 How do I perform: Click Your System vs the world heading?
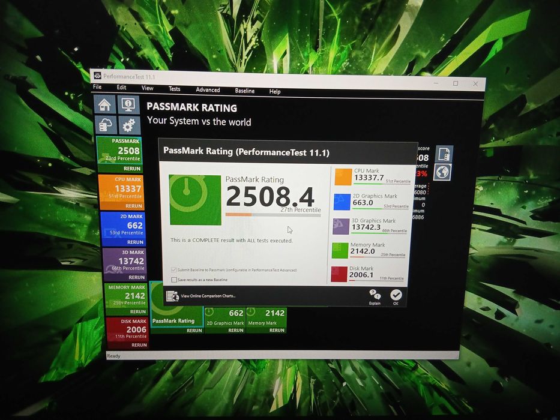point(199,121)
